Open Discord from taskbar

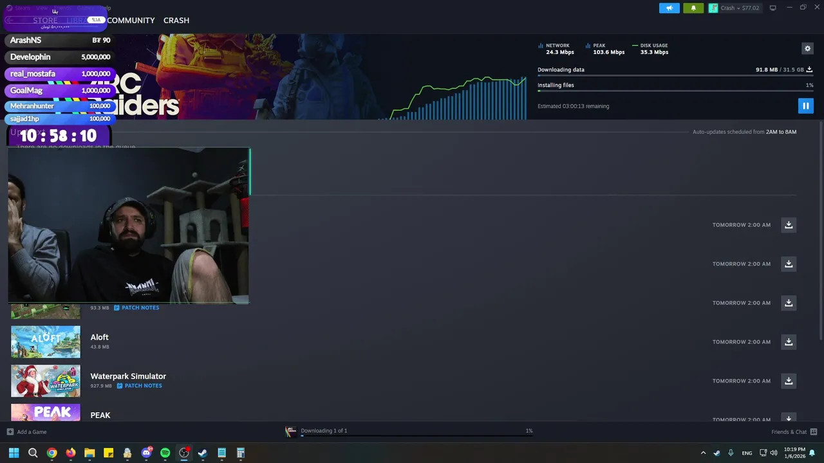click(x=146, y=453)
